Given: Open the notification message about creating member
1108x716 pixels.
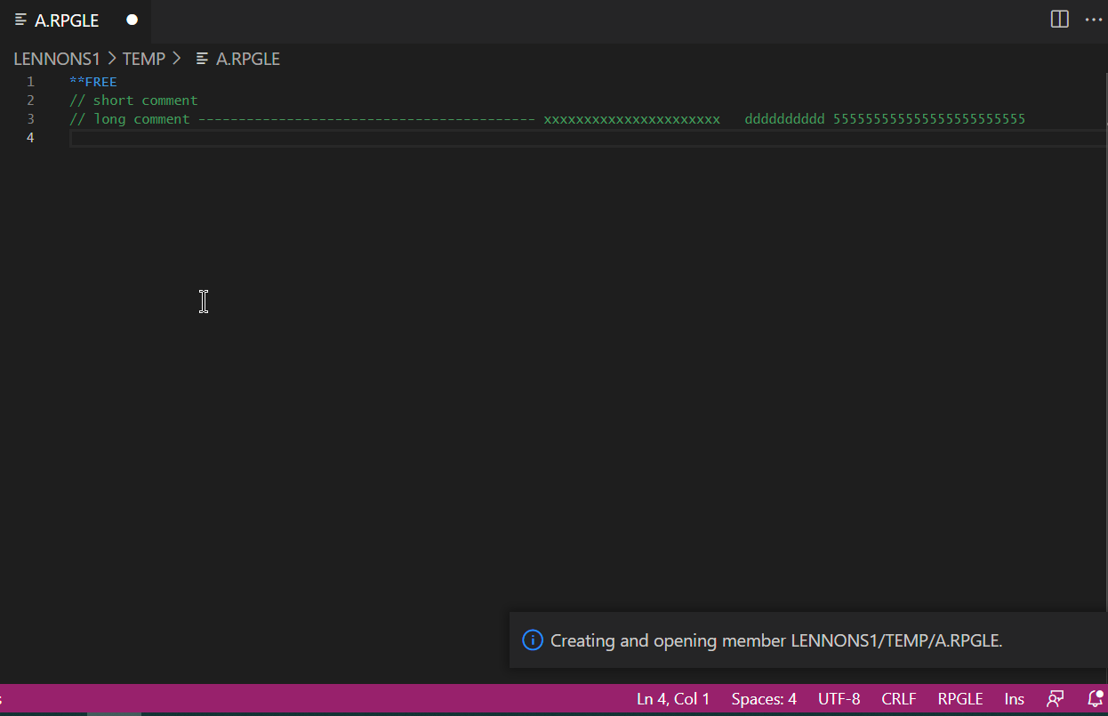Looking at the screenshot, I should 775,640.
